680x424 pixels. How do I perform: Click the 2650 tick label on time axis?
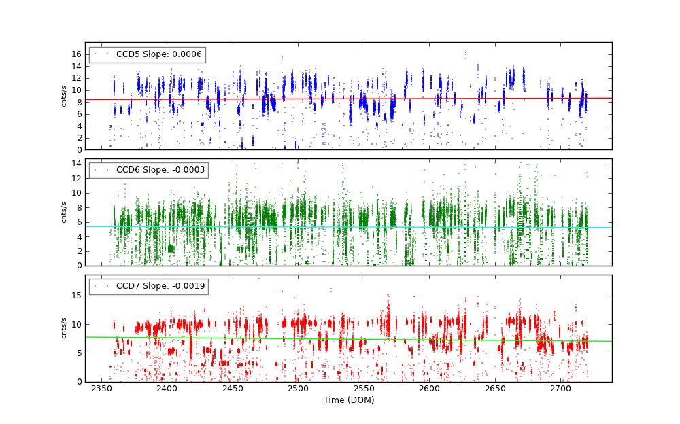point(495,389)
